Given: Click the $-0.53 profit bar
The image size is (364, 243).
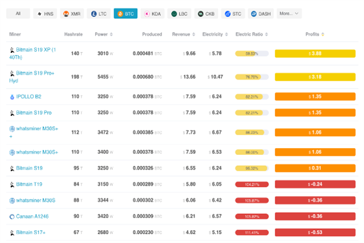Looking at the screenshot, I should coord(315,233).
